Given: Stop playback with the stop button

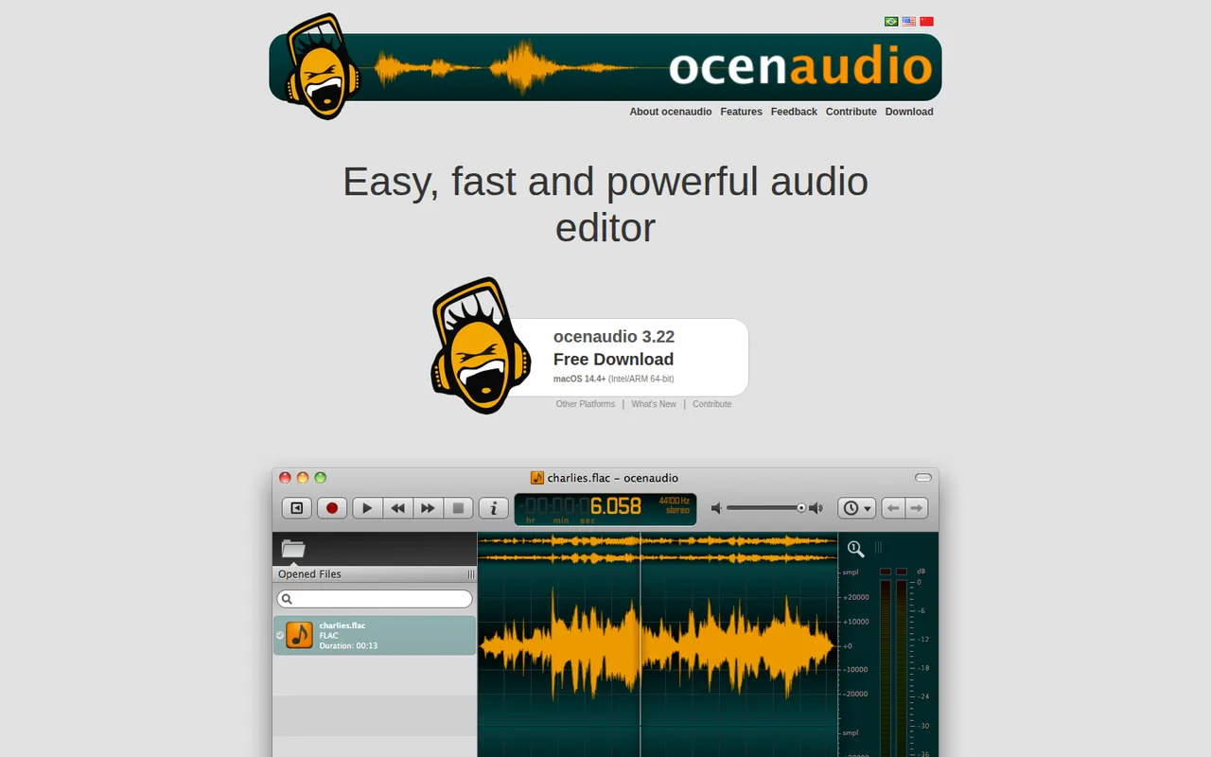Looking at the screenshot, I should (x=458, y=508).
